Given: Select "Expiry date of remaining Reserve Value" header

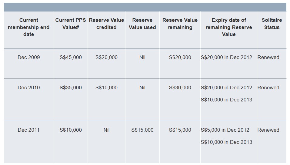Looking at the screenshot, I should tap(228, 27).
